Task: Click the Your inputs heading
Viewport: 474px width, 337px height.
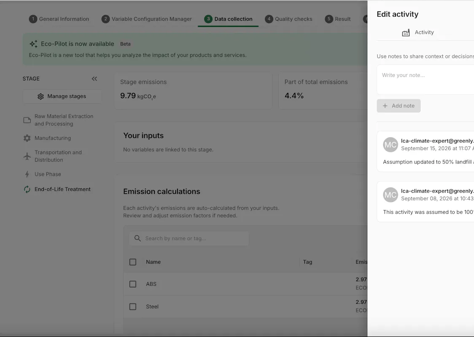Action: (143, 136)
